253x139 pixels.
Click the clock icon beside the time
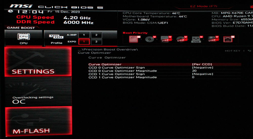click(x=10, y=11)
